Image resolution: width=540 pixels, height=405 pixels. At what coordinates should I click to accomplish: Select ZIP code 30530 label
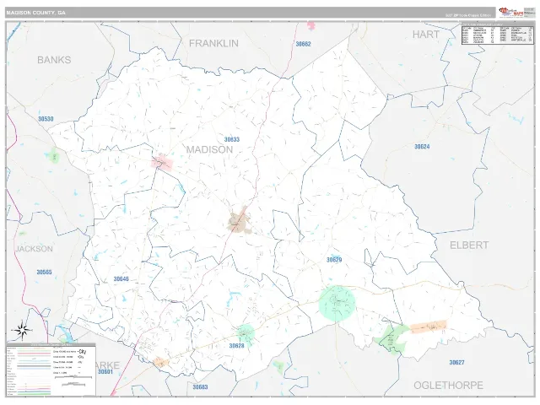[46, 119]
